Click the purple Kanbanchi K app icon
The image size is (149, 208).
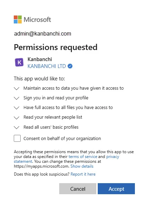click(x=19, y=62)
